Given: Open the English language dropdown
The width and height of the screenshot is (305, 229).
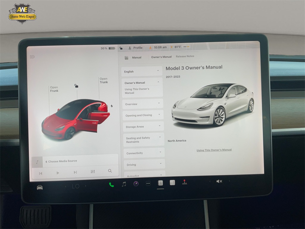Looking at the screenshot, I should [x=141, y=71].
